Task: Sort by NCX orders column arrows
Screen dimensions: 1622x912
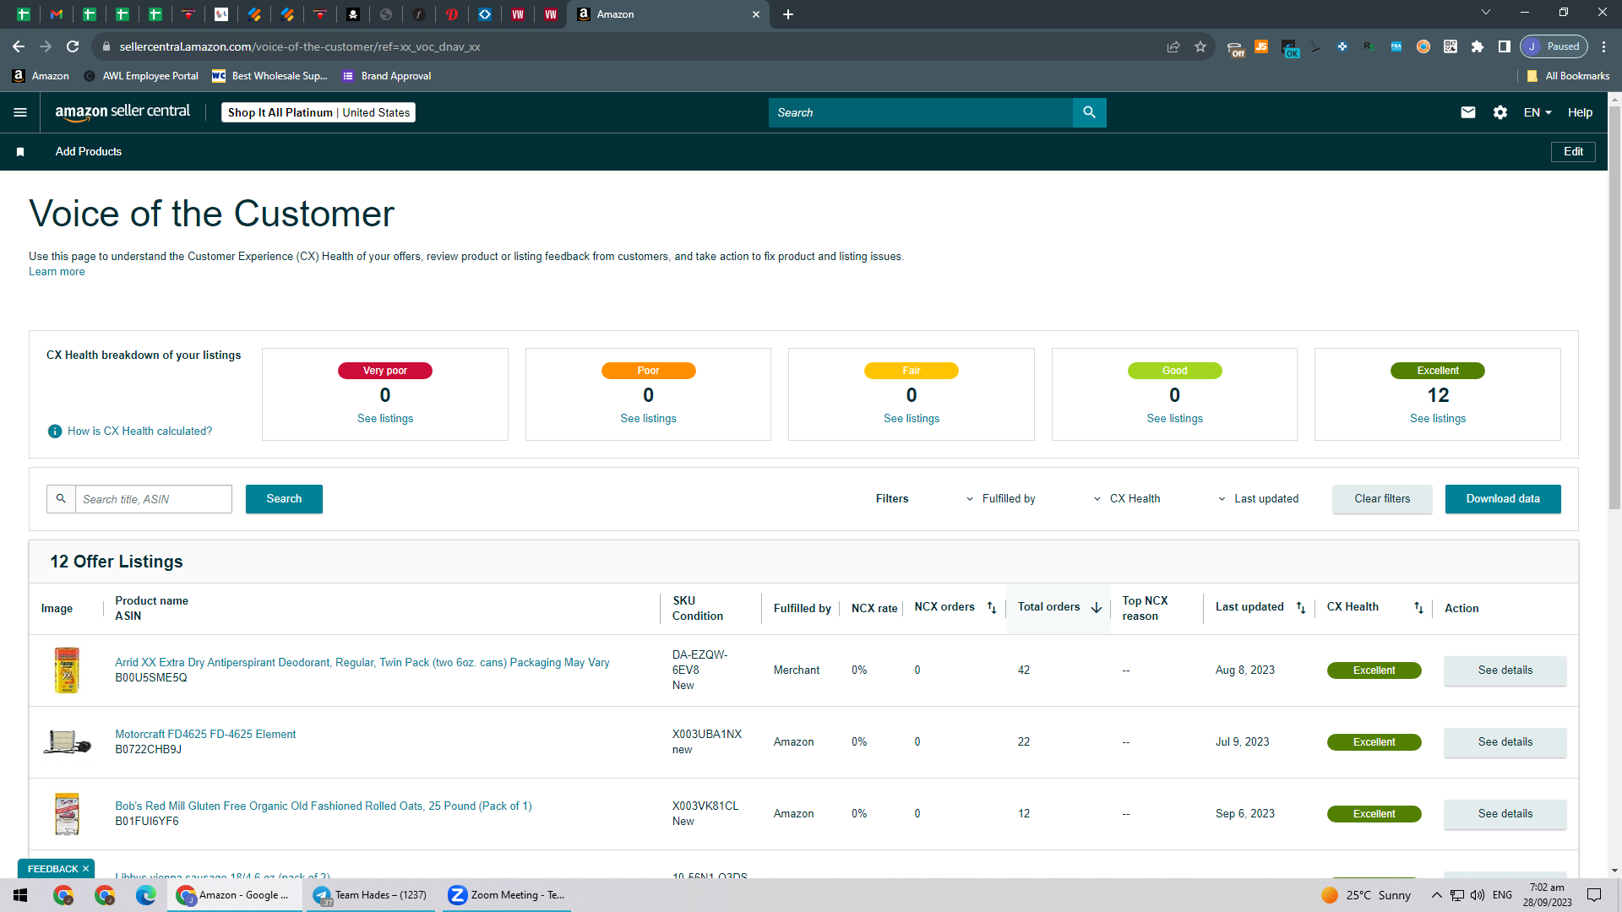Action: coord(992,608)
